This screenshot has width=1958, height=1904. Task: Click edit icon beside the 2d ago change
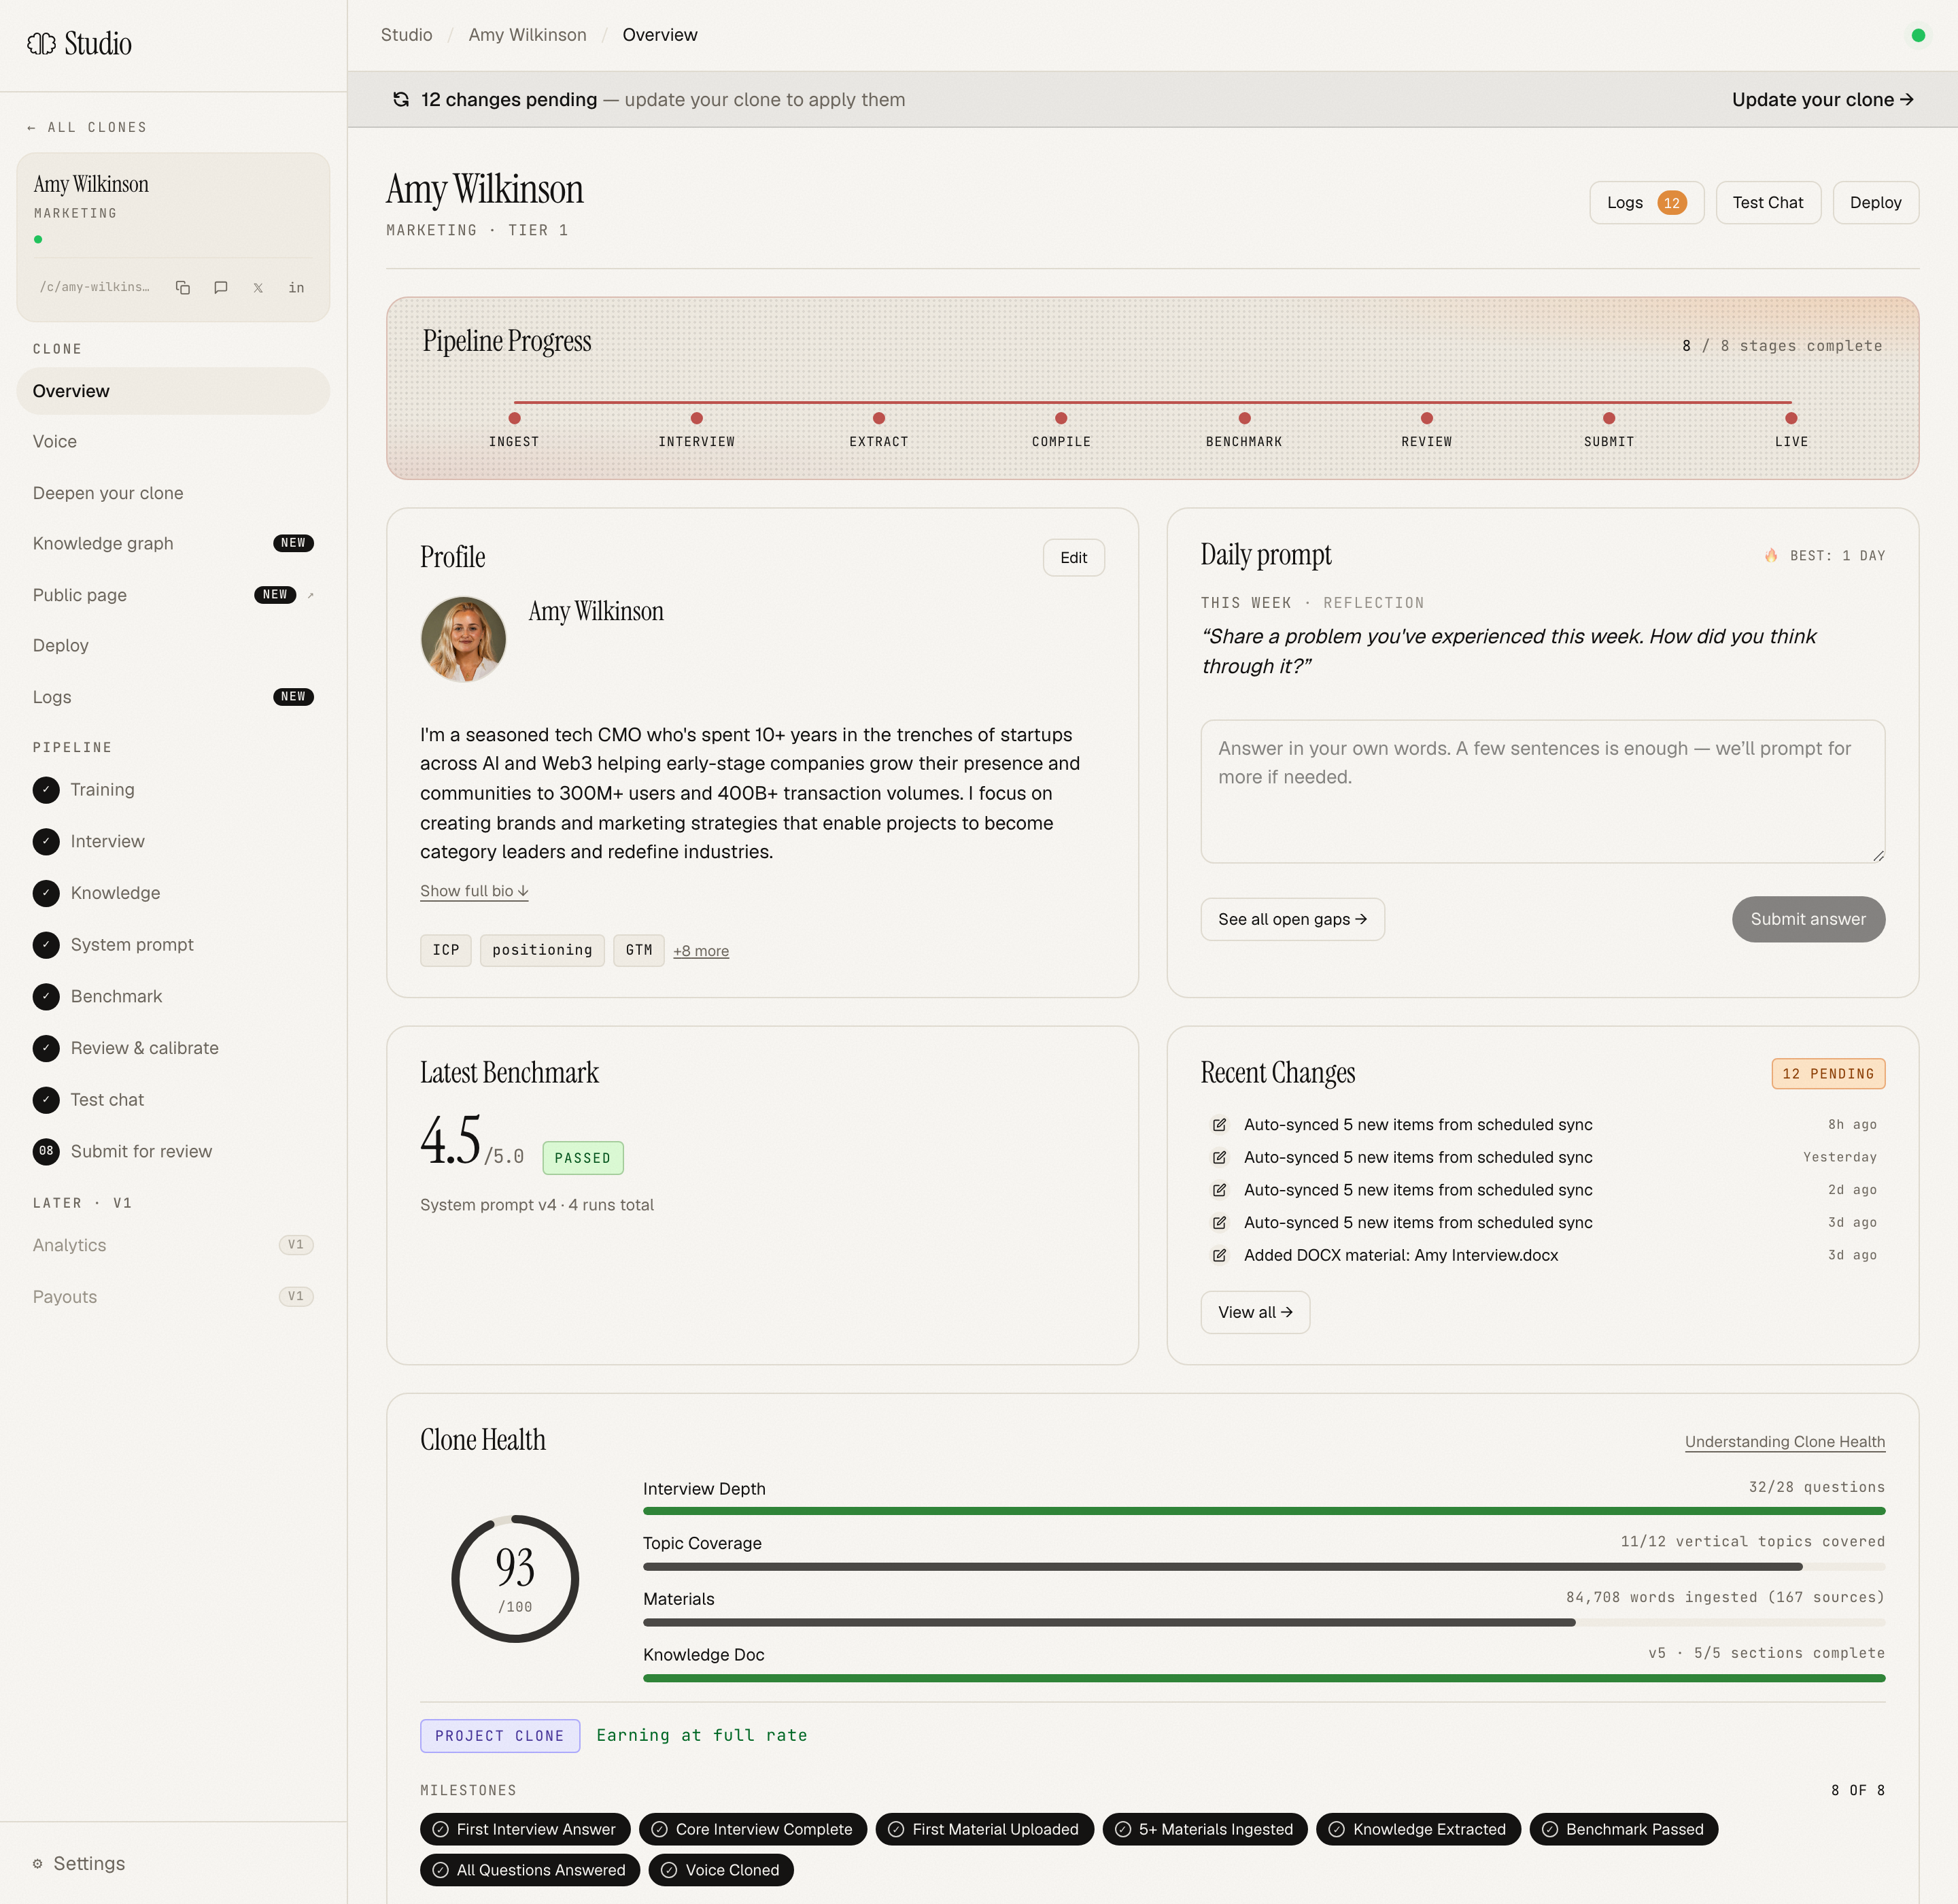[1219, 1190]
